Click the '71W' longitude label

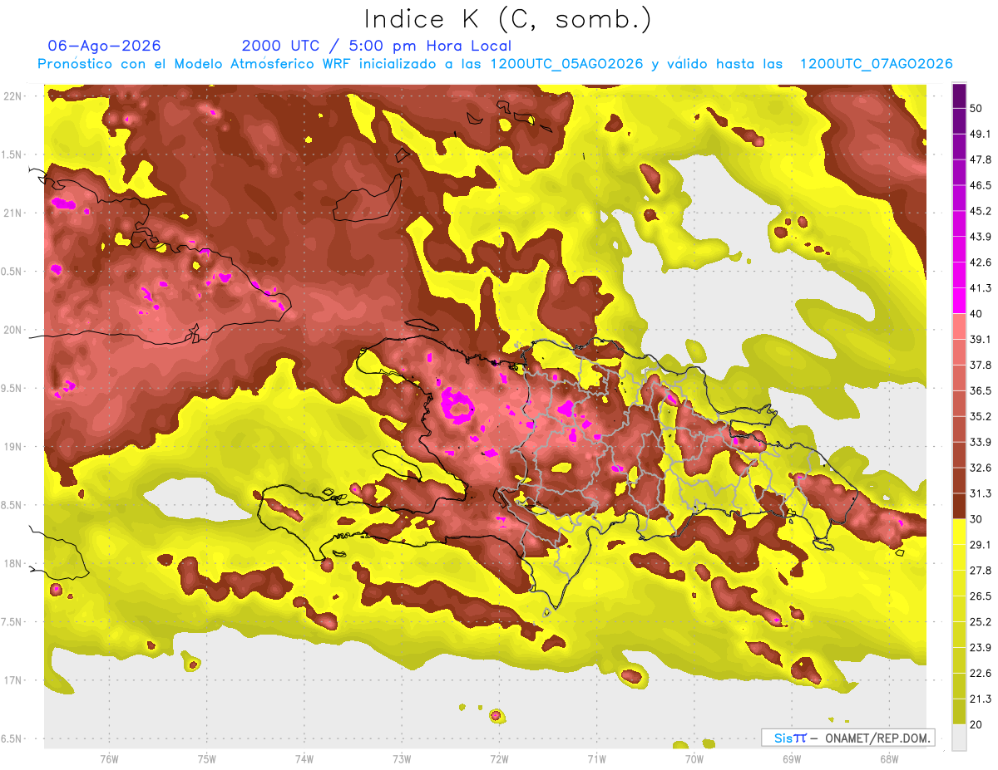point(596,758)
